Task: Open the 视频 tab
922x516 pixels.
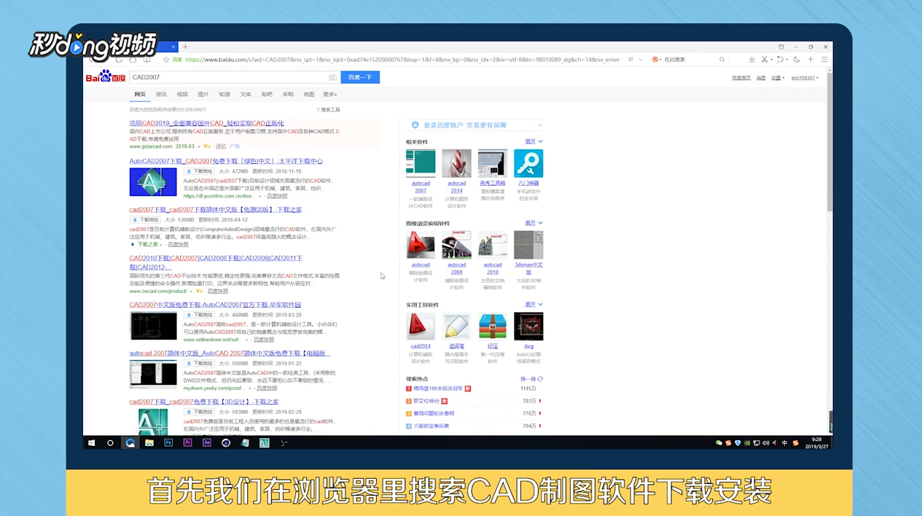Action: tap(182, 95)
